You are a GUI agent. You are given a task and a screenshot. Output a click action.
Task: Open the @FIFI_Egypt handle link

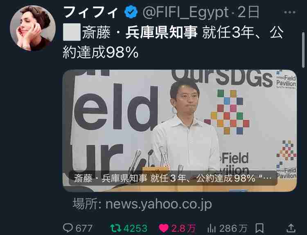(x=185, y=12)
